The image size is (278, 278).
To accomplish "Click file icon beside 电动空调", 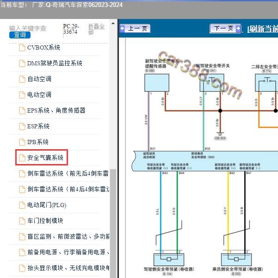I will [x=22, y=95].
